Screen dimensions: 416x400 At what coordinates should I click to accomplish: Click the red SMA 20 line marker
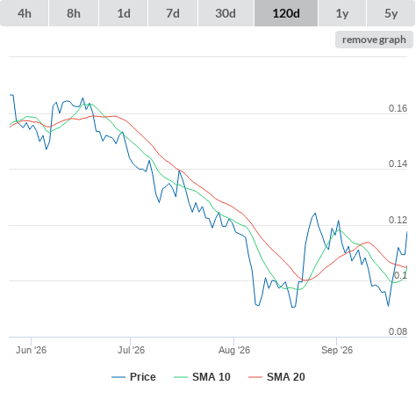pos(255,377)
